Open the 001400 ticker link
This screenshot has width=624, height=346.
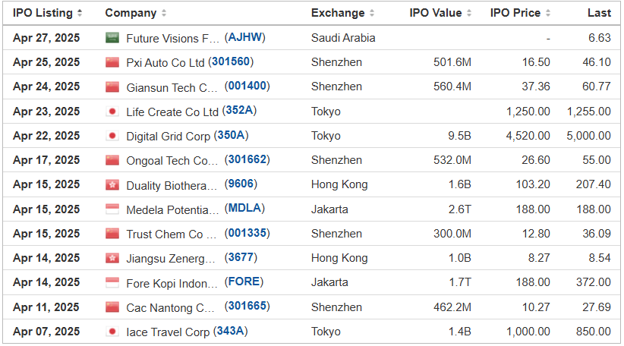point(247,86)
